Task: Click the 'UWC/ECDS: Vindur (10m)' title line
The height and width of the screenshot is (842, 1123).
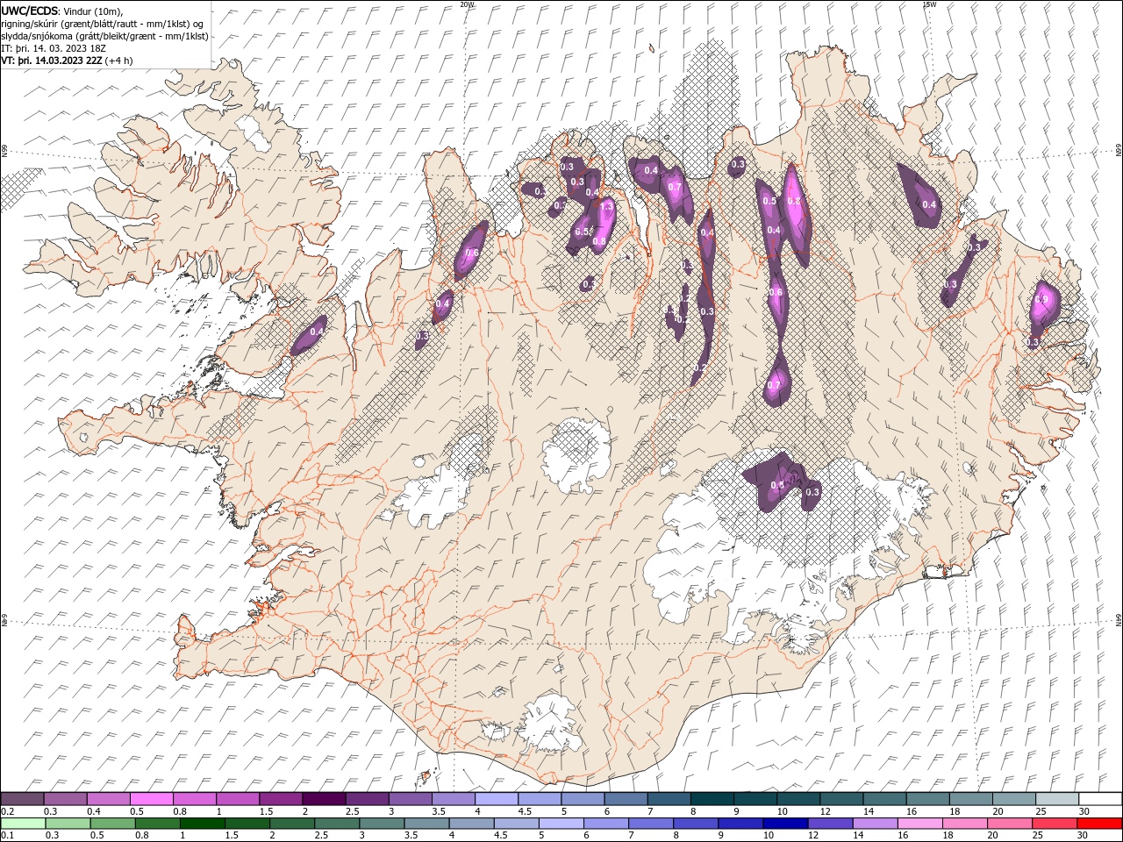Action: pyautogui.click(x=63, y=11)
